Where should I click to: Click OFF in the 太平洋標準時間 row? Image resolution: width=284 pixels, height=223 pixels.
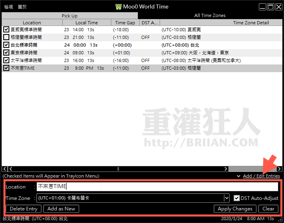[x=145, y=60]
